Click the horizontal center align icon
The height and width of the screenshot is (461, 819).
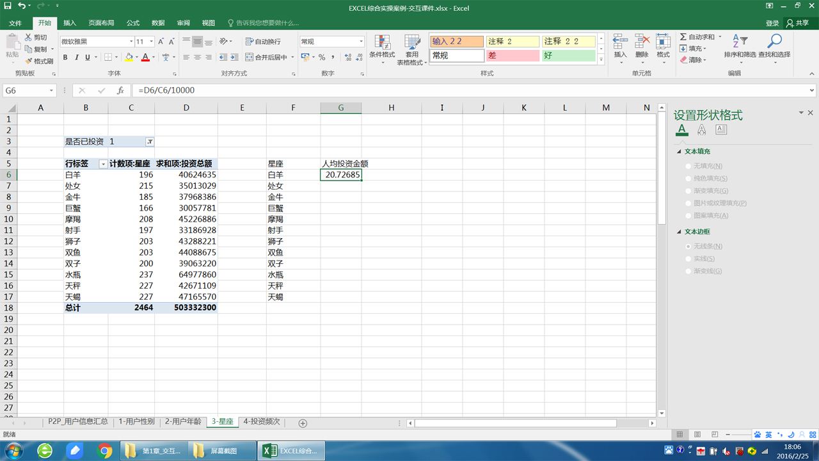point(198,57)
